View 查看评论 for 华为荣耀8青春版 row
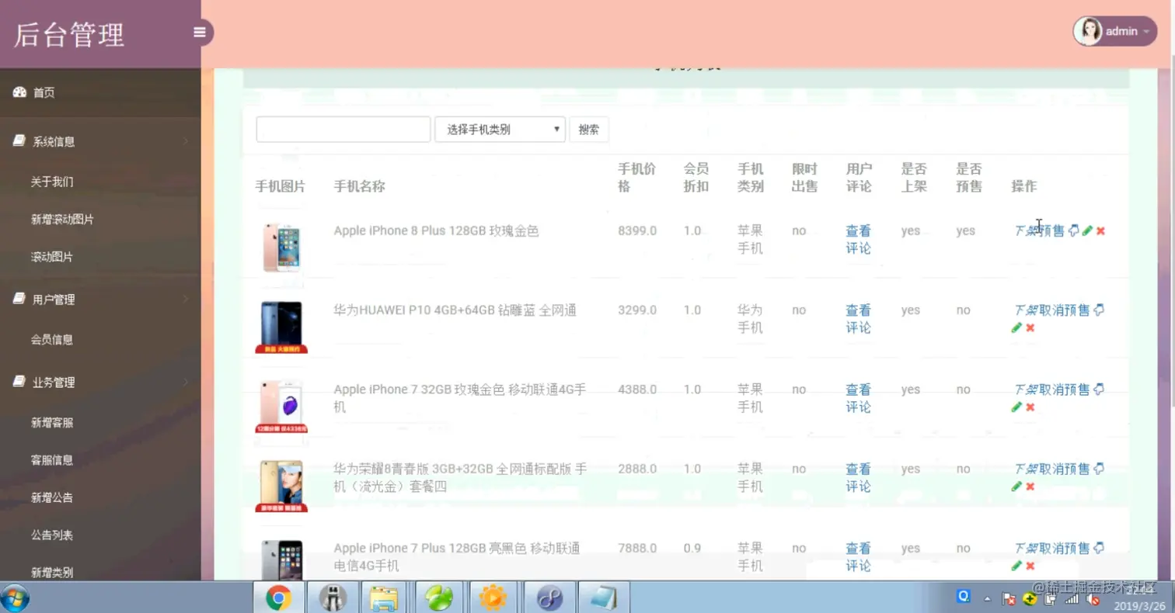This screenshot has height=613, width=1175. click(859, 477)
